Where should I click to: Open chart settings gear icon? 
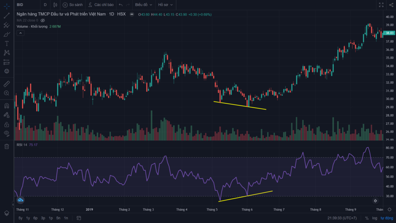tap(389, 209)
